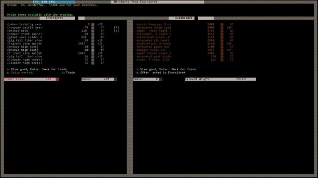318x178 pixels.
Task: Select the bronze pick item
Action: pyautogui.click(x=18, y=31)
